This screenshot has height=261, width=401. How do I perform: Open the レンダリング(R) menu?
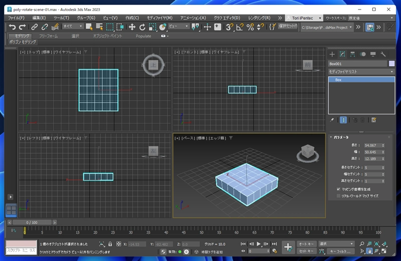(x=259, y=18)
